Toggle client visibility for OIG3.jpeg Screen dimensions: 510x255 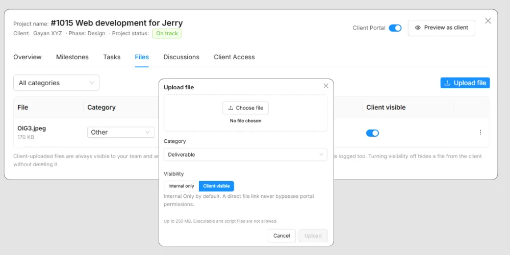372,133
